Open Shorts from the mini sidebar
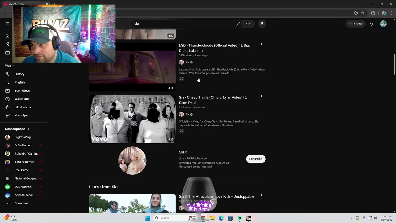The width and height of the screenshot is (396, 223). [7, 44]
